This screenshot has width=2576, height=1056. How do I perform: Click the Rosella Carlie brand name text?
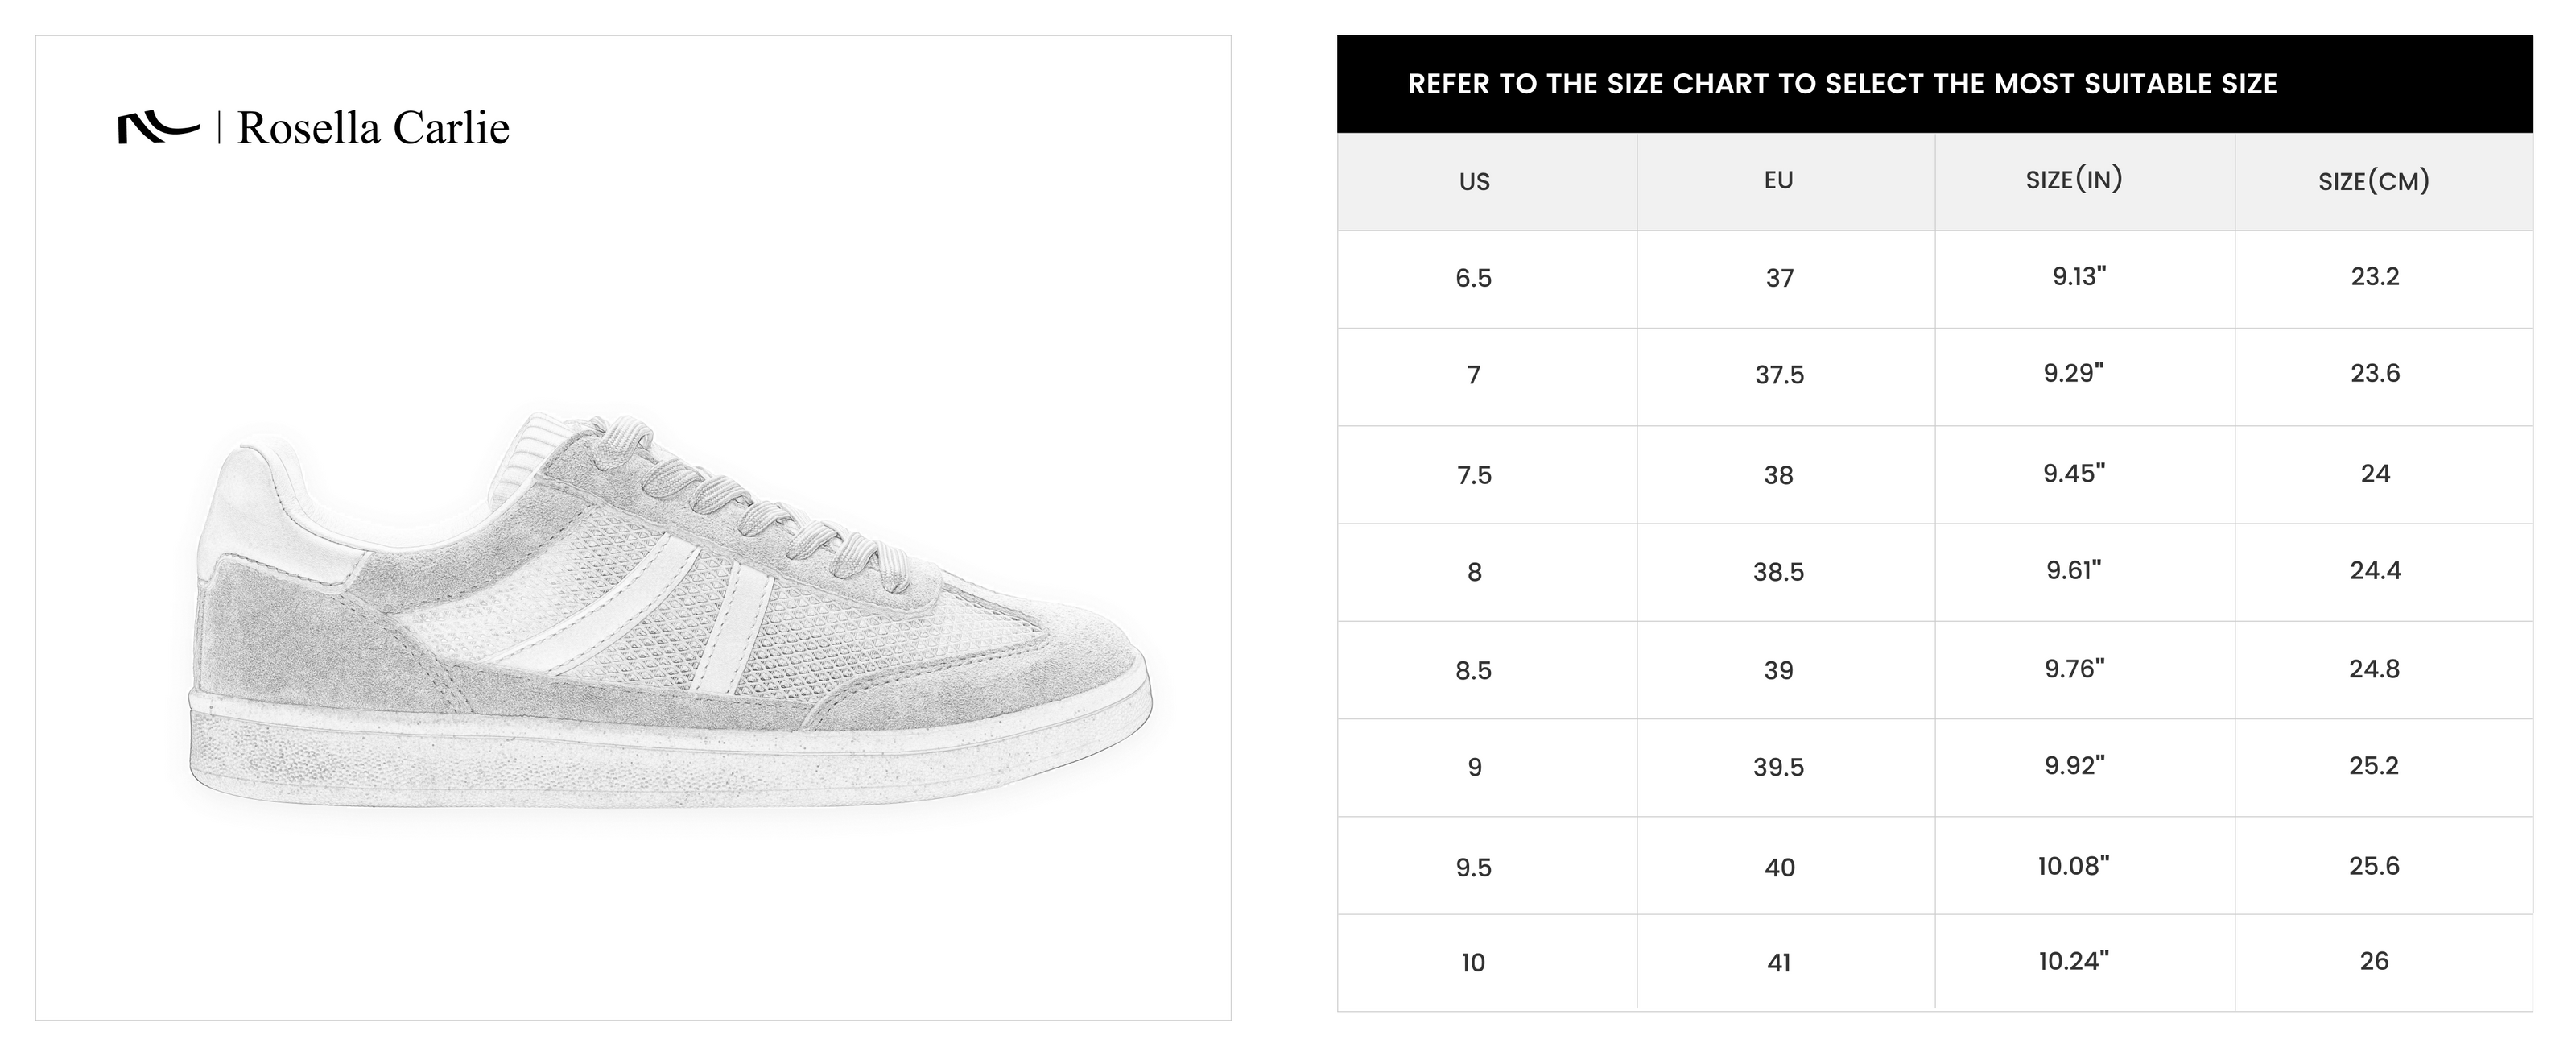click(x=373, y=128)
